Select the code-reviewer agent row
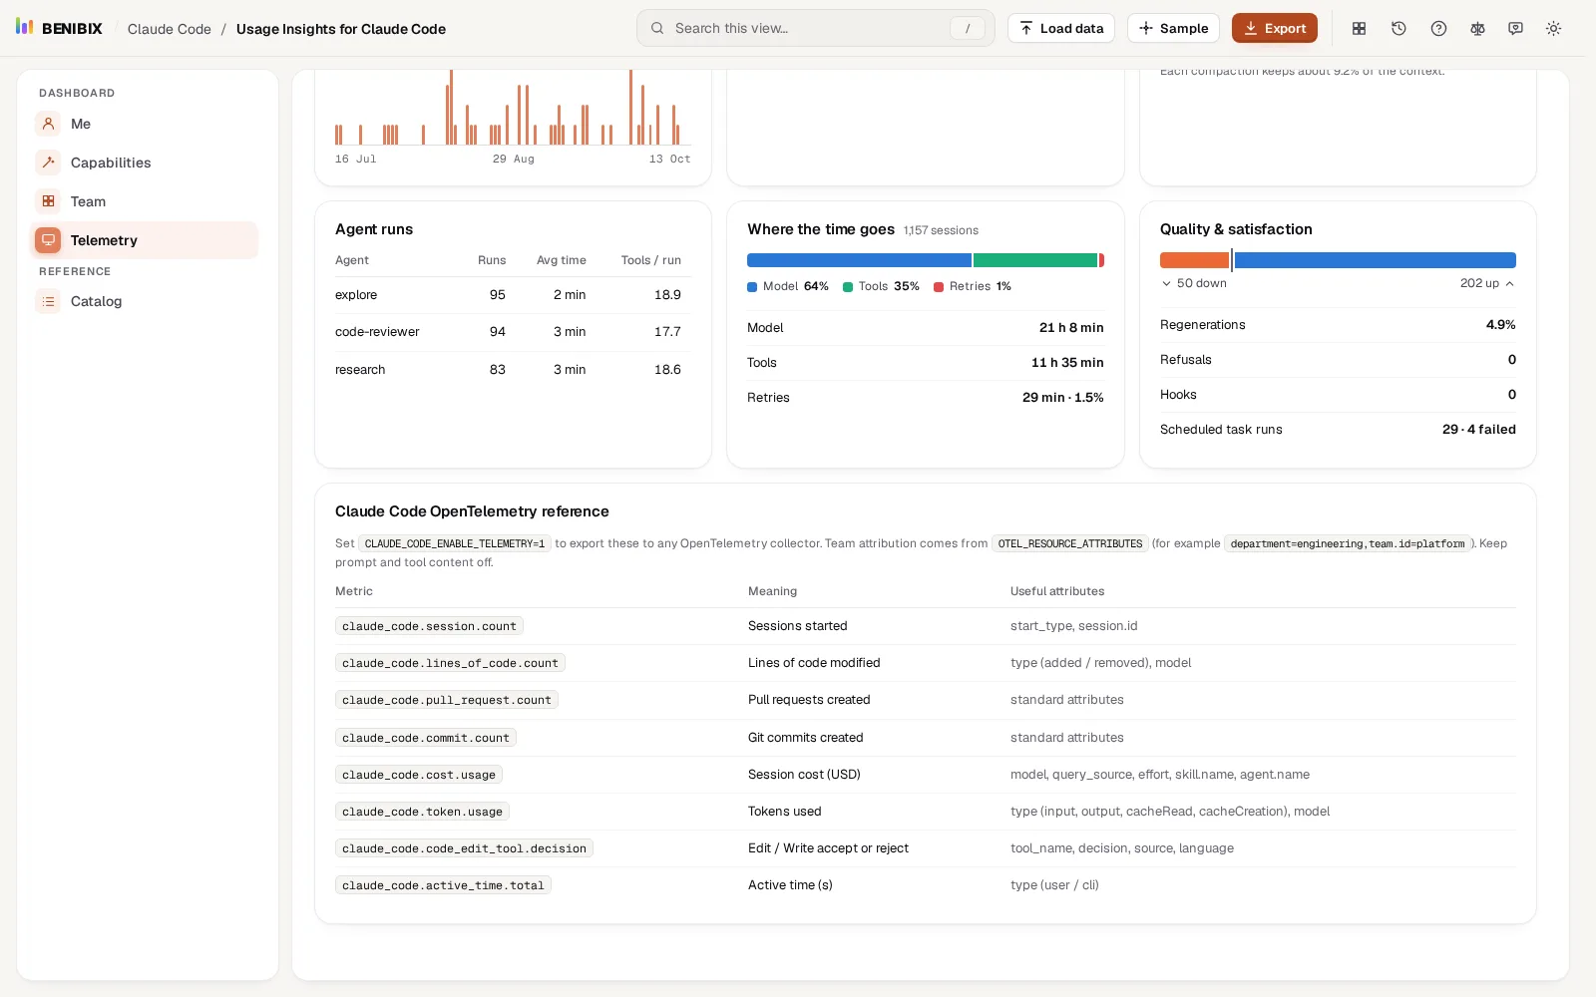The width and height of the screenshot is (1596, 997). pyautogui.click(x=513, y=332)
